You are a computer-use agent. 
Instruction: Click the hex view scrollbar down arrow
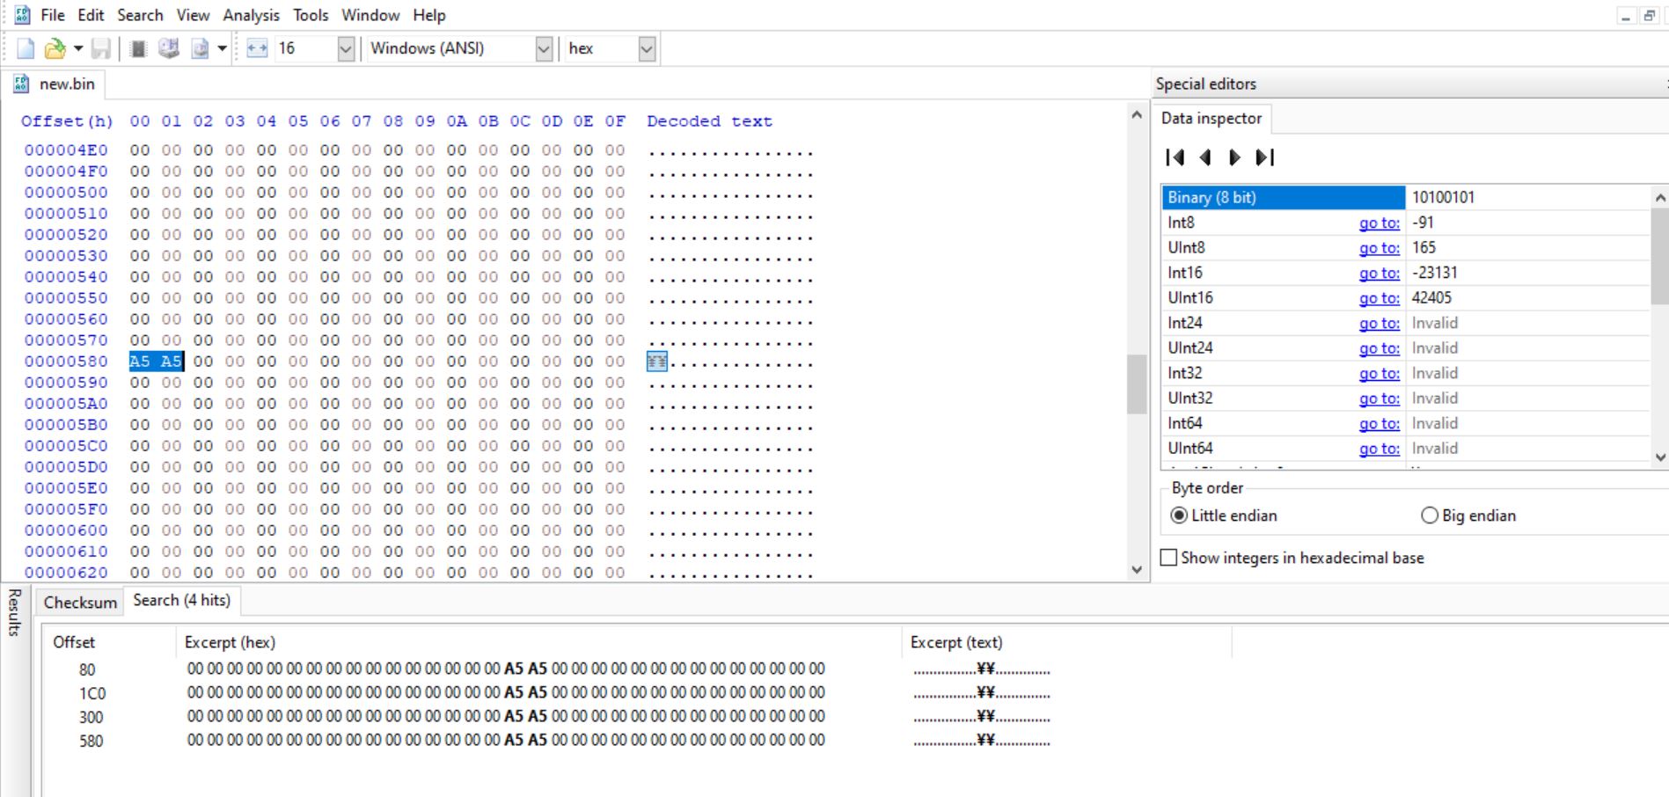coord(1137,570)
